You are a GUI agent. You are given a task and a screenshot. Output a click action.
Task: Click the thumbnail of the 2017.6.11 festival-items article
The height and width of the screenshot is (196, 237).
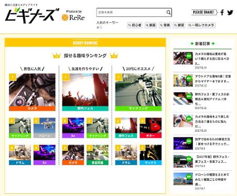pyautogui.click(x=183, y=99)
